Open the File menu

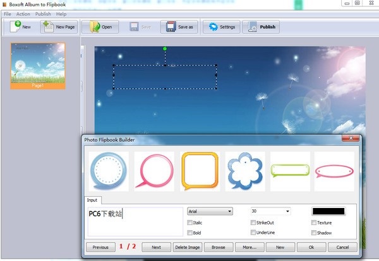8,14
